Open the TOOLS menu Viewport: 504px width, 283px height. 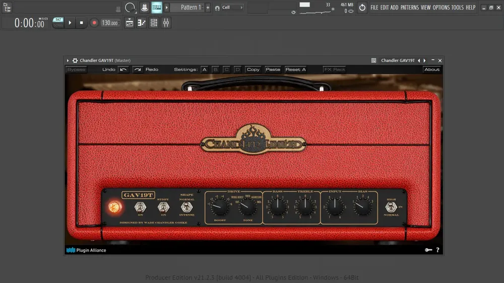point(458,8)
